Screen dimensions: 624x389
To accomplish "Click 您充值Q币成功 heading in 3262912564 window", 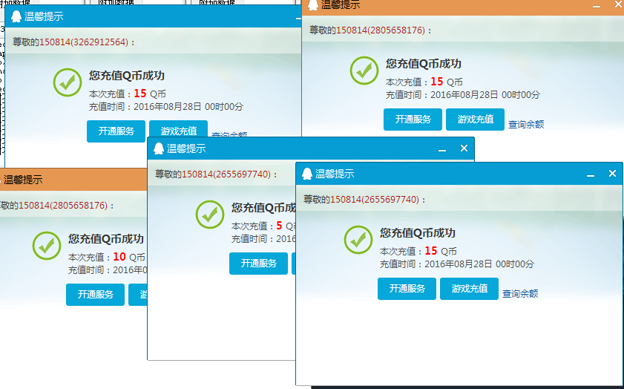I will [x=127, y=76].
